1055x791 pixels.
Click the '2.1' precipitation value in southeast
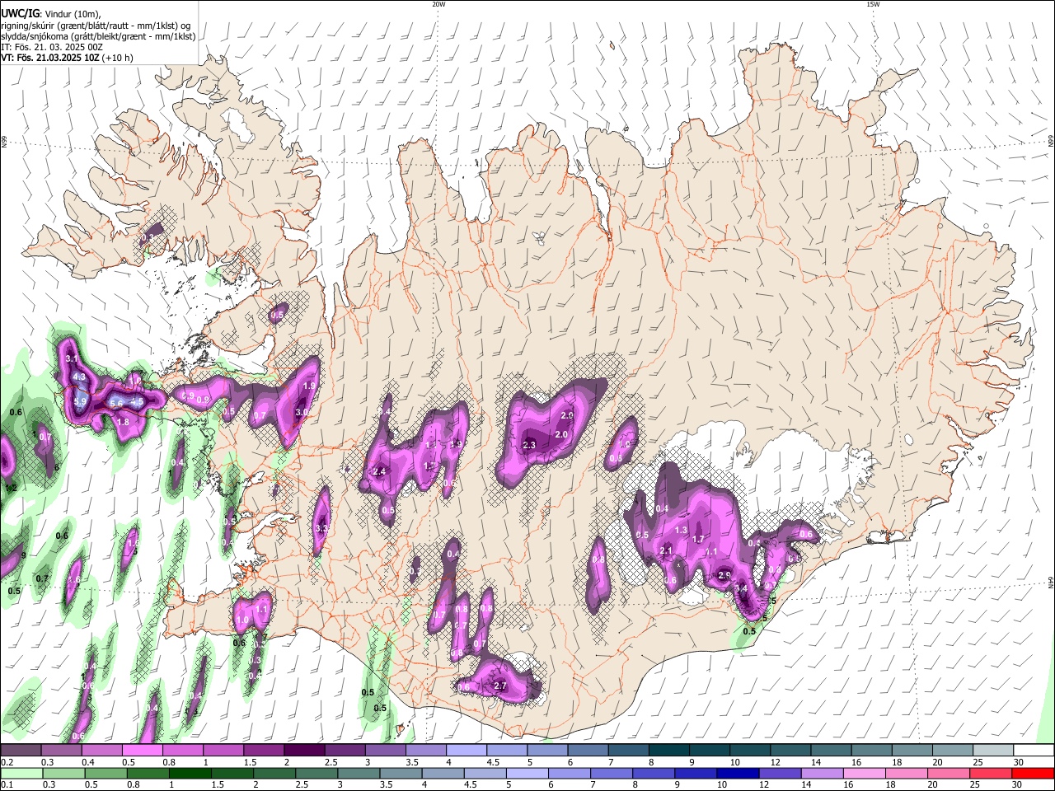[x=667, y=550]
